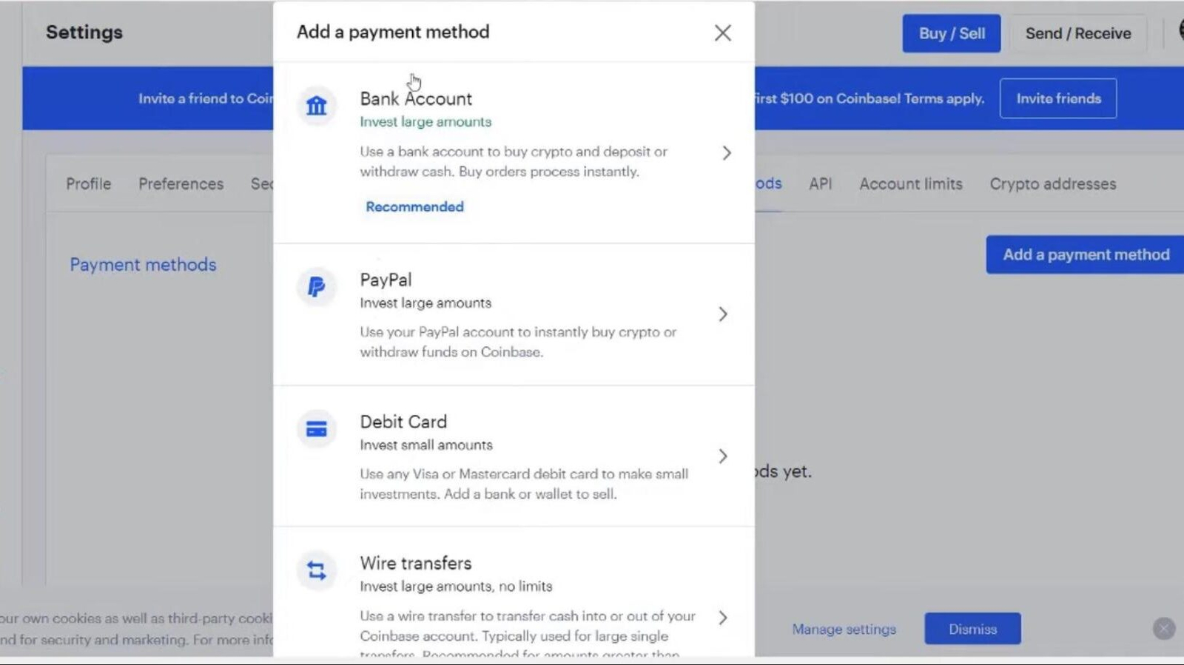The image size is (1184, 665).
Task: Go to the API tab
Action: click(x=820, y=184)
